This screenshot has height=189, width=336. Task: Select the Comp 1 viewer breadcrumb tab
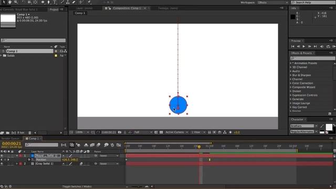[x=80, y=13]
